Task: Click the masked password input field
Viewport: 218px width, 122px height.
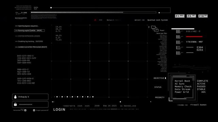Action: click(x=30, y=104)
